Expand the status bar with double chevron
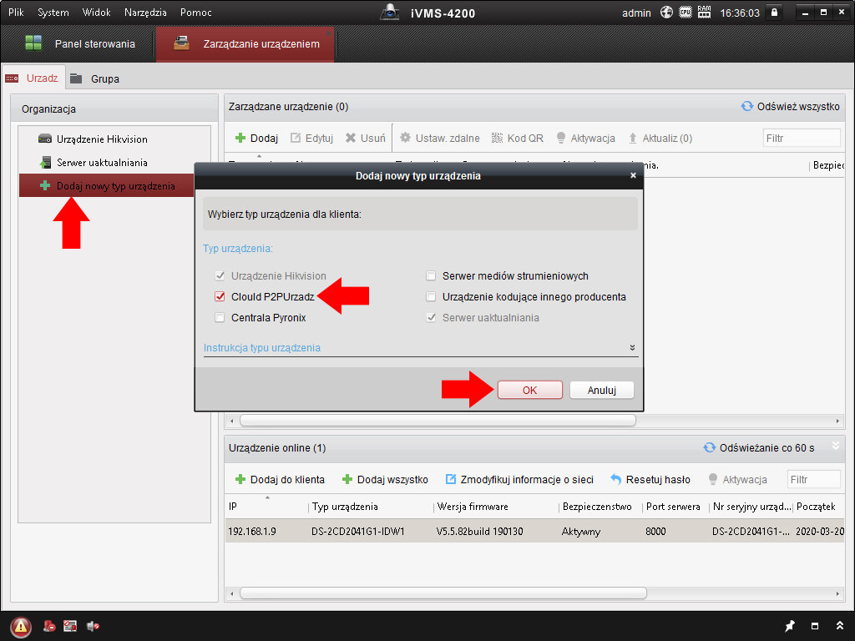Image resolution: width=855 pixels, height=641 pixels. 839,626
